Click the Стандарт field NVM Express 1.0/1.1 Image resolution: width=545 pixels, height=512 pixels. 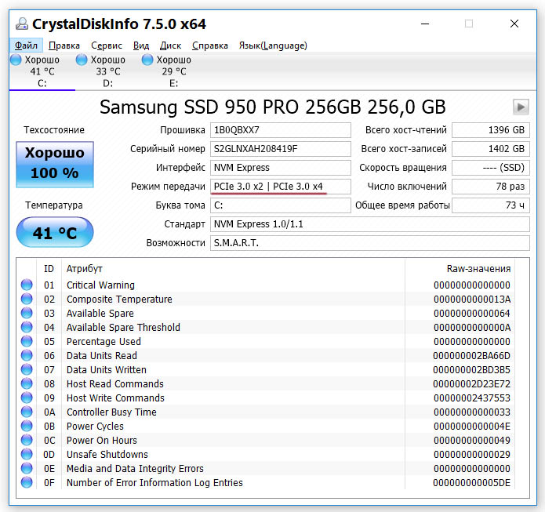369,223
